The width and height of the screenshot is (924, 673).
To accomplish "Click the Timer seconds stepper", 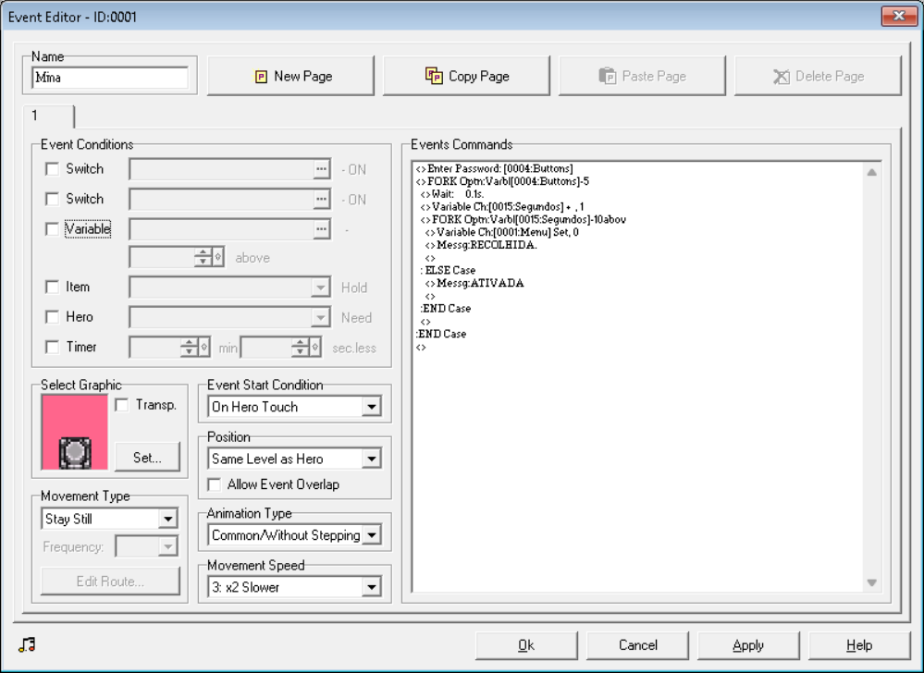I will click(x=280, y=348).
